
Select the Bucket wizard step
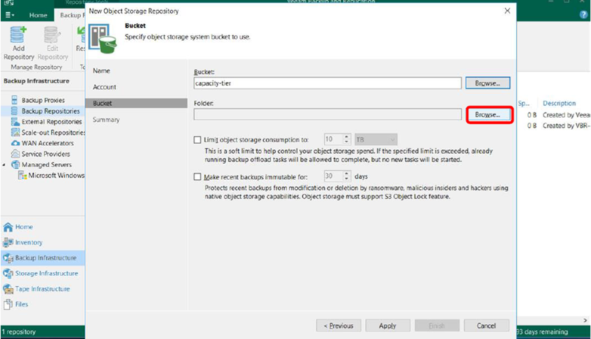click(136, 103)
